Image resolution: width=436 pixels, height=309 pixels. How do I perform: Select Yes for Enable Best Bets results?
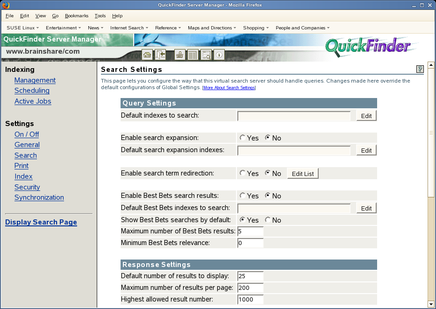(243, 196)
